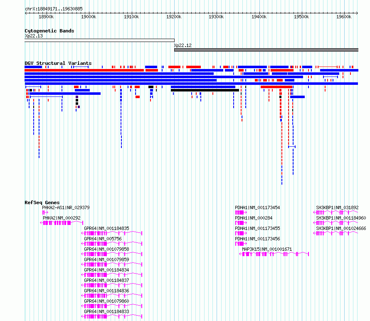Open the RefSeq Genes track title

point(42,202)
